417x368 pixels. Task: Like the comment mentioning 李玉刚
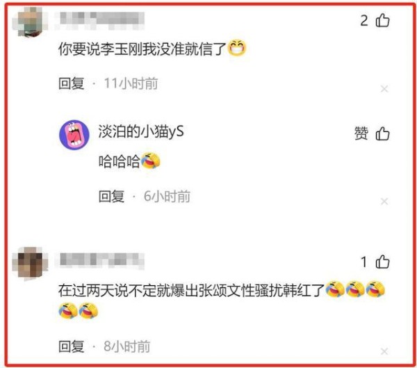[382, 20]
